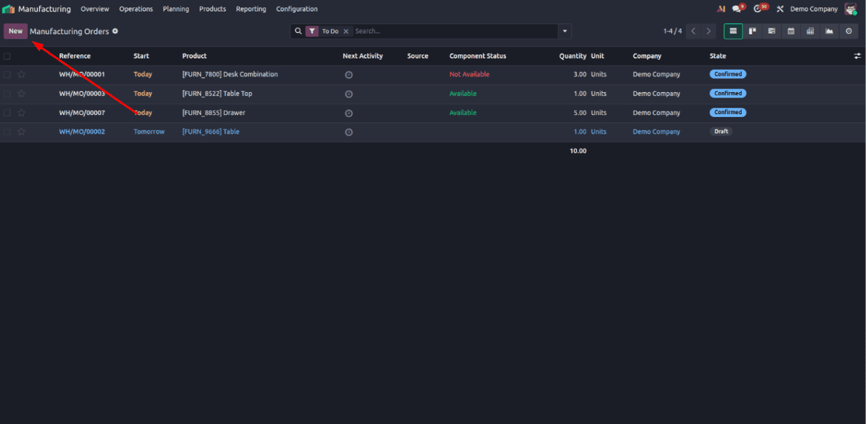Screen dimensions: 866x424
Task: Click inside the Search field
Action: [437, 30]
